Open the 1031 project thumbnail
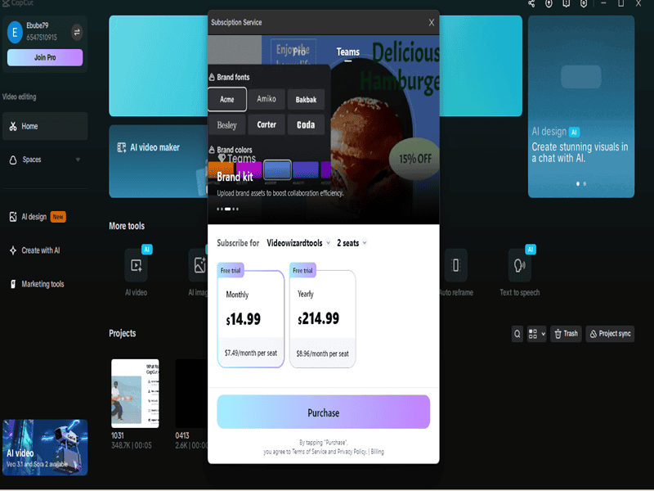 point(135,393)
